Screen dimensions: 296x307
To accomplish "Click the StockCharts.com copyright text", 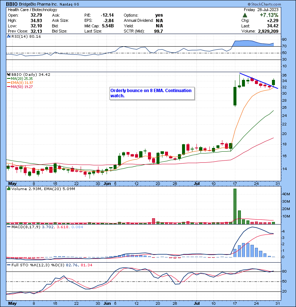I will click(x=264, y=4).
